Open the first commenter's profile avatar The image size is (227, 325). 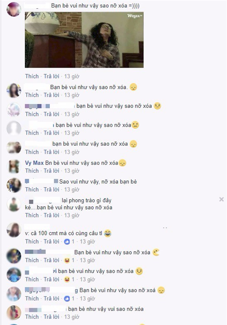click(14, 9)
